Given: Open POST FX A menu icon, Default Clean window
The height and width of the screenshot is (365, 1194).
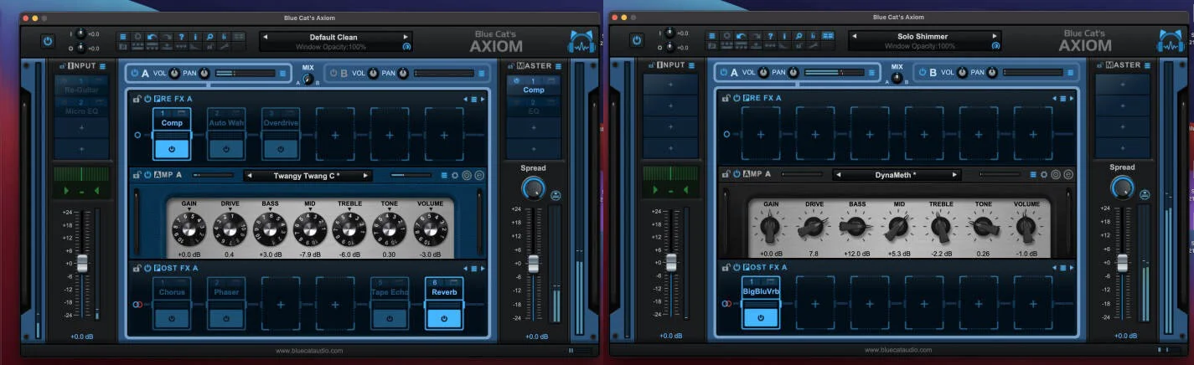Looking at the screenshot, I should [474, 268].
